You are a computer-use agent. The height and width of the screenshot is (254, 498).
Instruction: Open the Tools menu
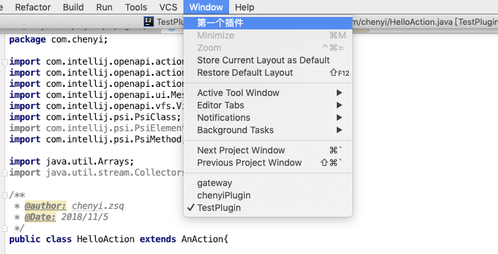pos(136,7)
